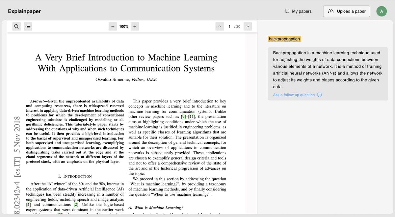Click the chat bubble beside Ask a follow up
The height and width of the screenshot is (217, 395).
click(x=319, y=95)
